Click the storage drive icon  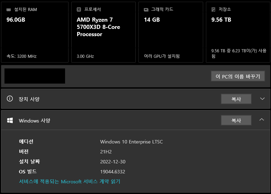click(213, 10)
